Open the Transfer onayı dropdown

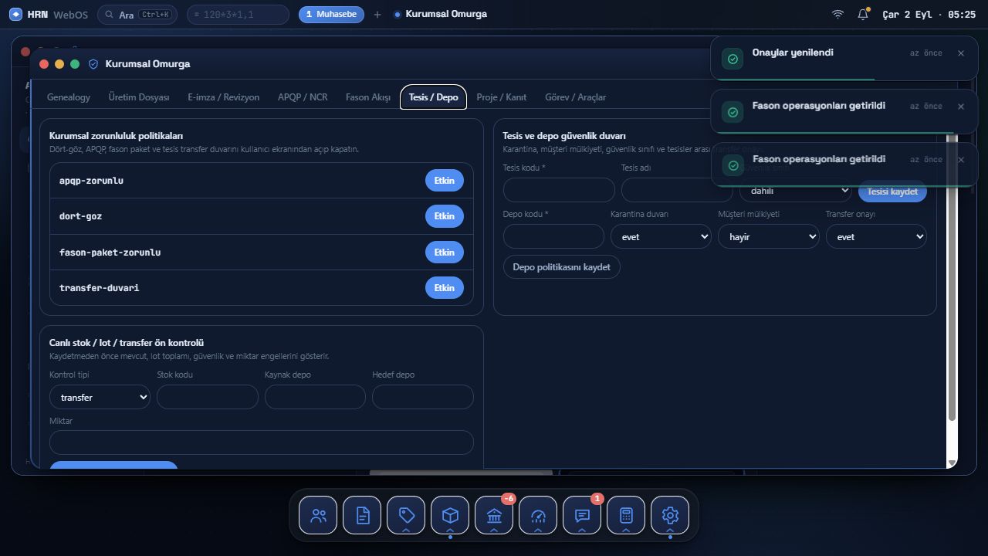pyautogui.click(x=876, y=236)
